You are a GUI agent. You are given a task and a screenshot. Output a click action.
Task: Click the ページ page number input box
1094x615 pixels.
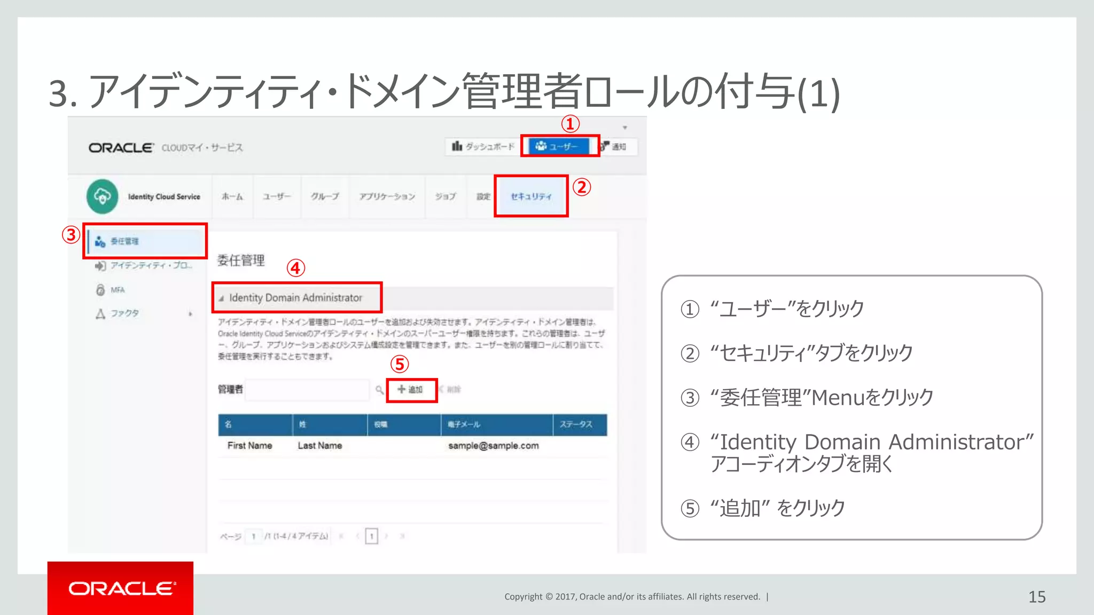tap(254, 536)
